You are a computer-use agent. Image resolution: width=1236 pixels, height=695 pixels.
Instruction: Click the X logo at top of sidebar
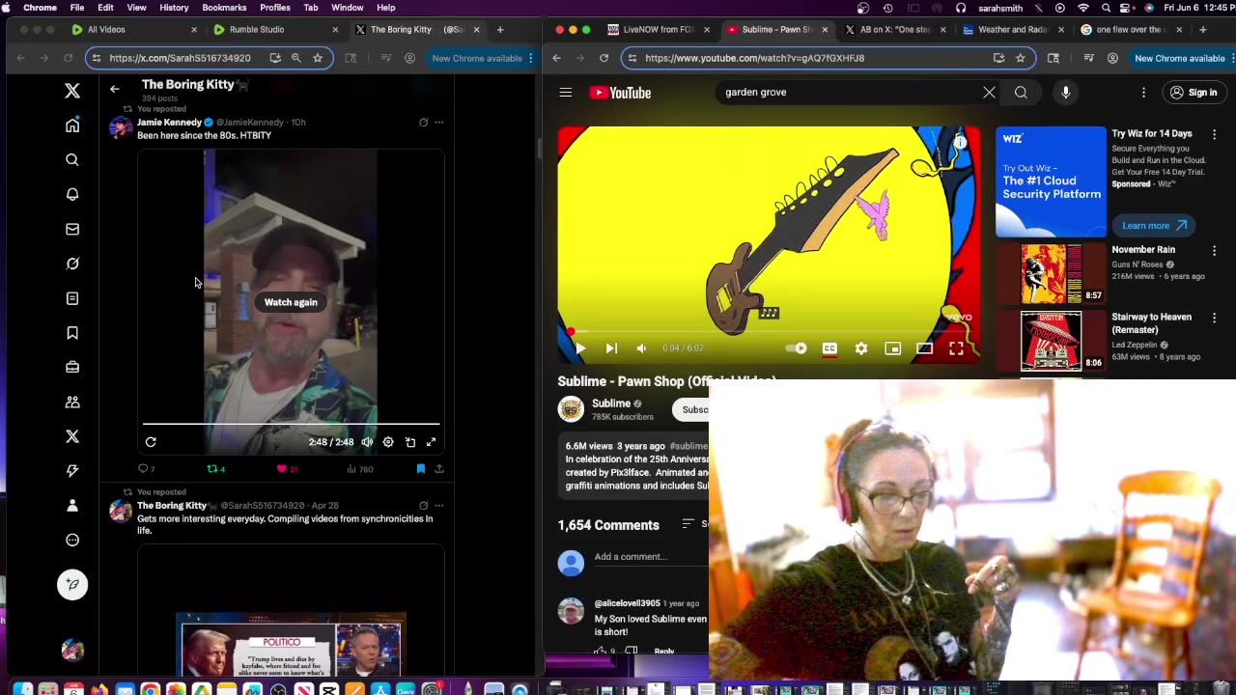coord(72,91)
